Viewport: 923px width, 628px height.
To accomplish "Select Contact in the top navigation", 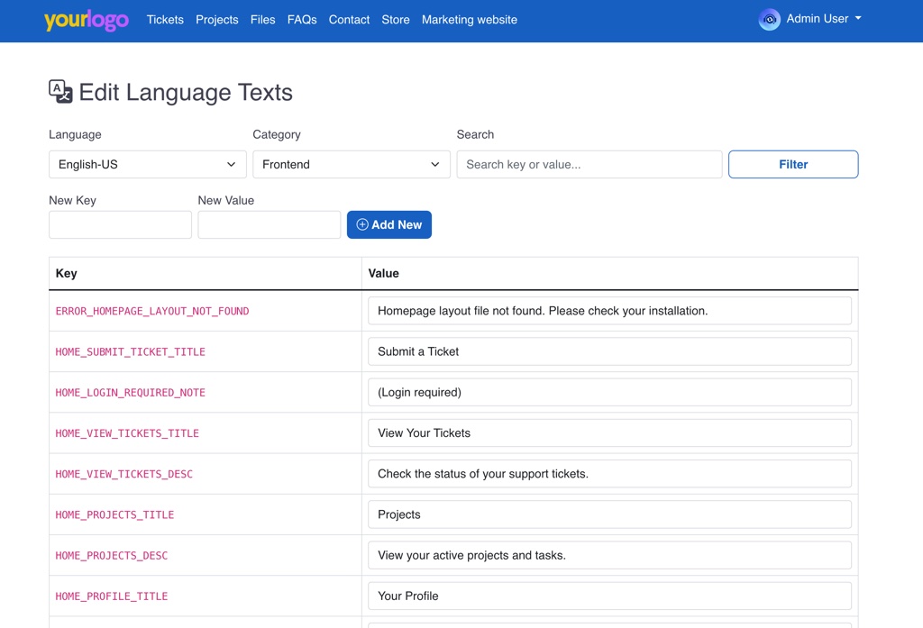I will pos(349,20).
